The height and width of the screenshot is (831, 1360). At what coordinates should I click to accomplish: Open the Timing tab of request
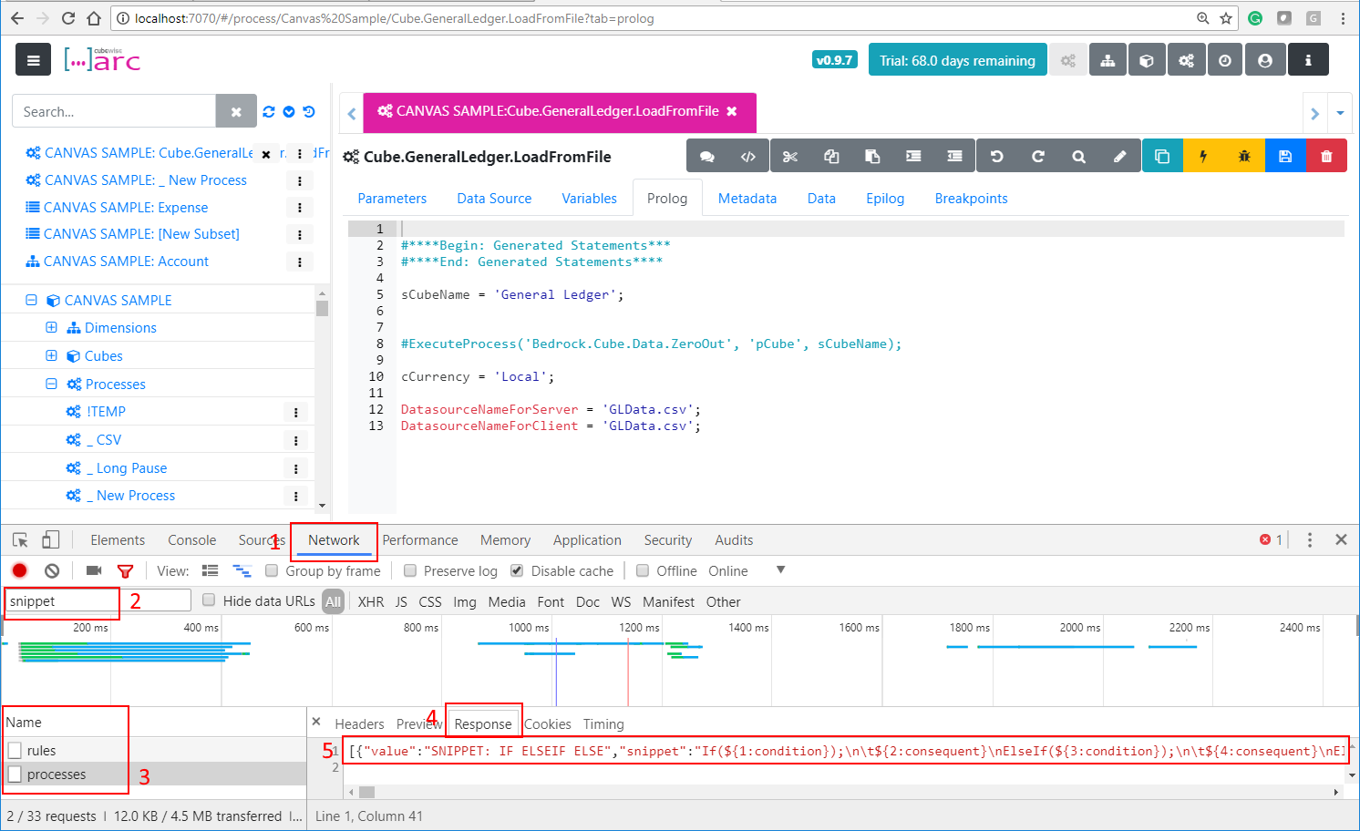click(x=603, y=723)
